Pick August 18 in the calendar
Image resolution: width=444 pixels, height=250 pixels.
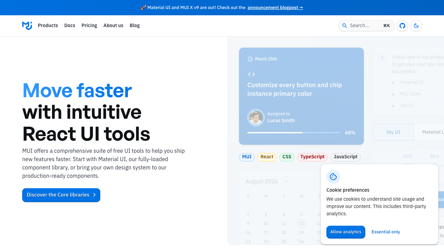284,233
